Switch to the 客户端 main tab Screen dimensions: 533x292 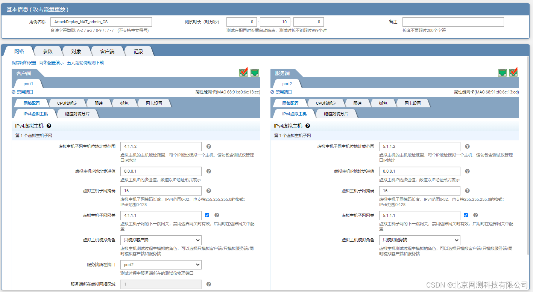pos(107,51)
